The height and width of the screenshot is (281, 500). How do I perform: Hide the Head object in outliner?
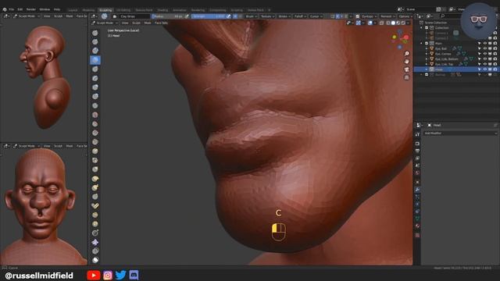pos(484,69)
